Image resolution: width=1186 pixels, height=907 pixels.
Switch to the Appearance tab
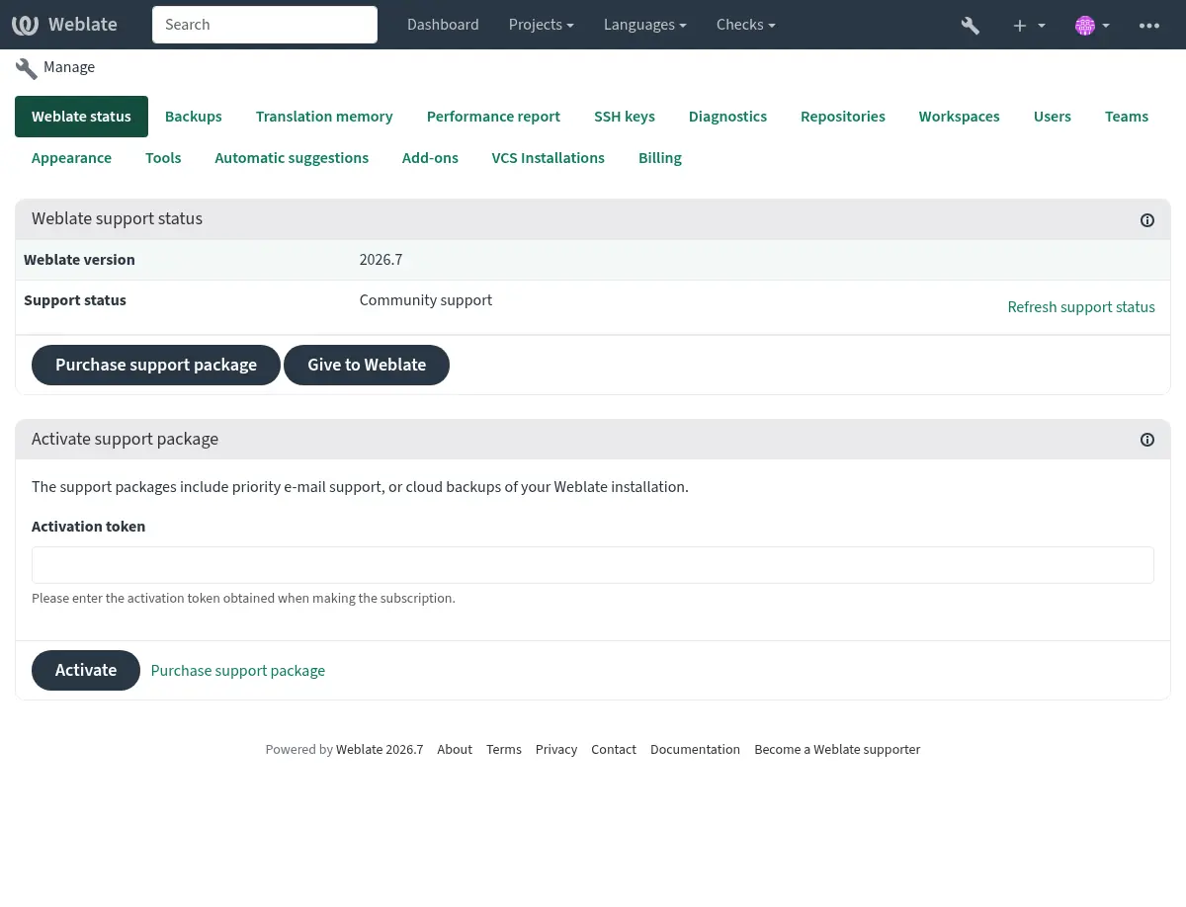point(71,158)
